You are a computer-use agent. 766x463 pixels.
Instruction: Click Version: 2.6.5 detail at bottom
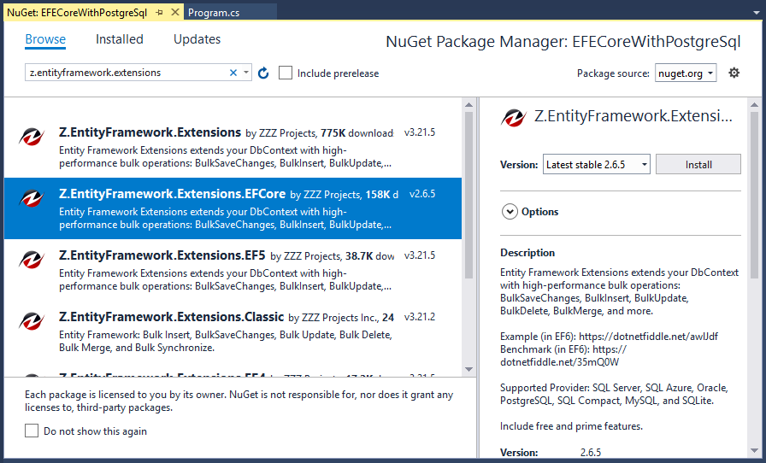[551, 452]
